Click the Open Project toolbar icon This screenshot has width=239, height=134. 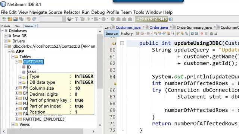(15, 19)
